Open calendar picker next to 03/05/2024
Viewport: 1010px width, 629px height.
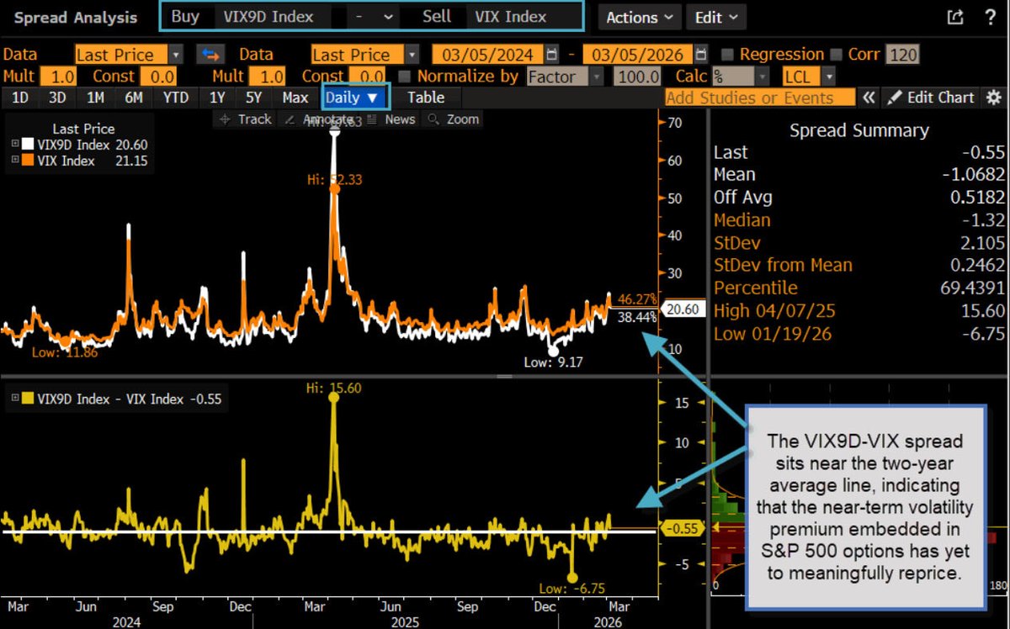coord(551,55)
